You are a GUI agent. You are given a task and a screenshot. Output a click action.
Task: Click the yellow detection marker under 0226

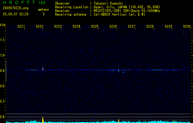pos(119,121)
